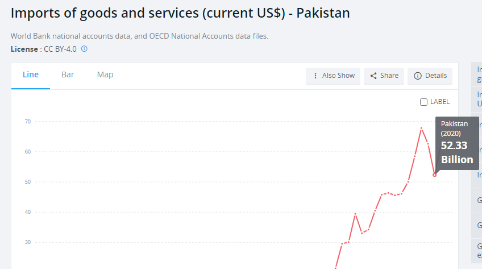Image resolution: width=482 pixels, height=269 pixels.
Task: Click the CC BY-4.0 license text
Action: tap(60, 49)
